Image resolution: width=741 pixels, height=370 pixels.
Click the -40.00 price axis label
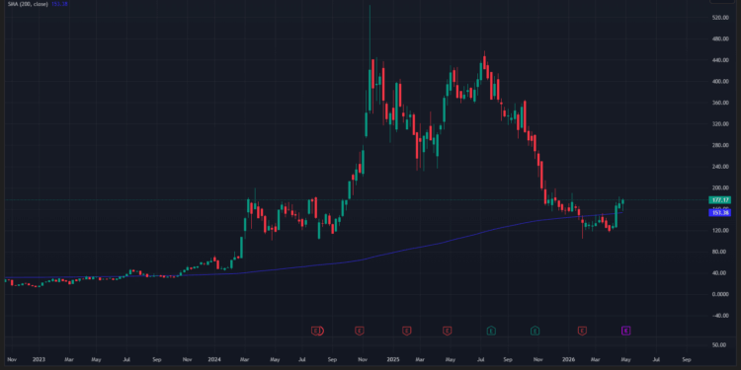click(719, 316)
